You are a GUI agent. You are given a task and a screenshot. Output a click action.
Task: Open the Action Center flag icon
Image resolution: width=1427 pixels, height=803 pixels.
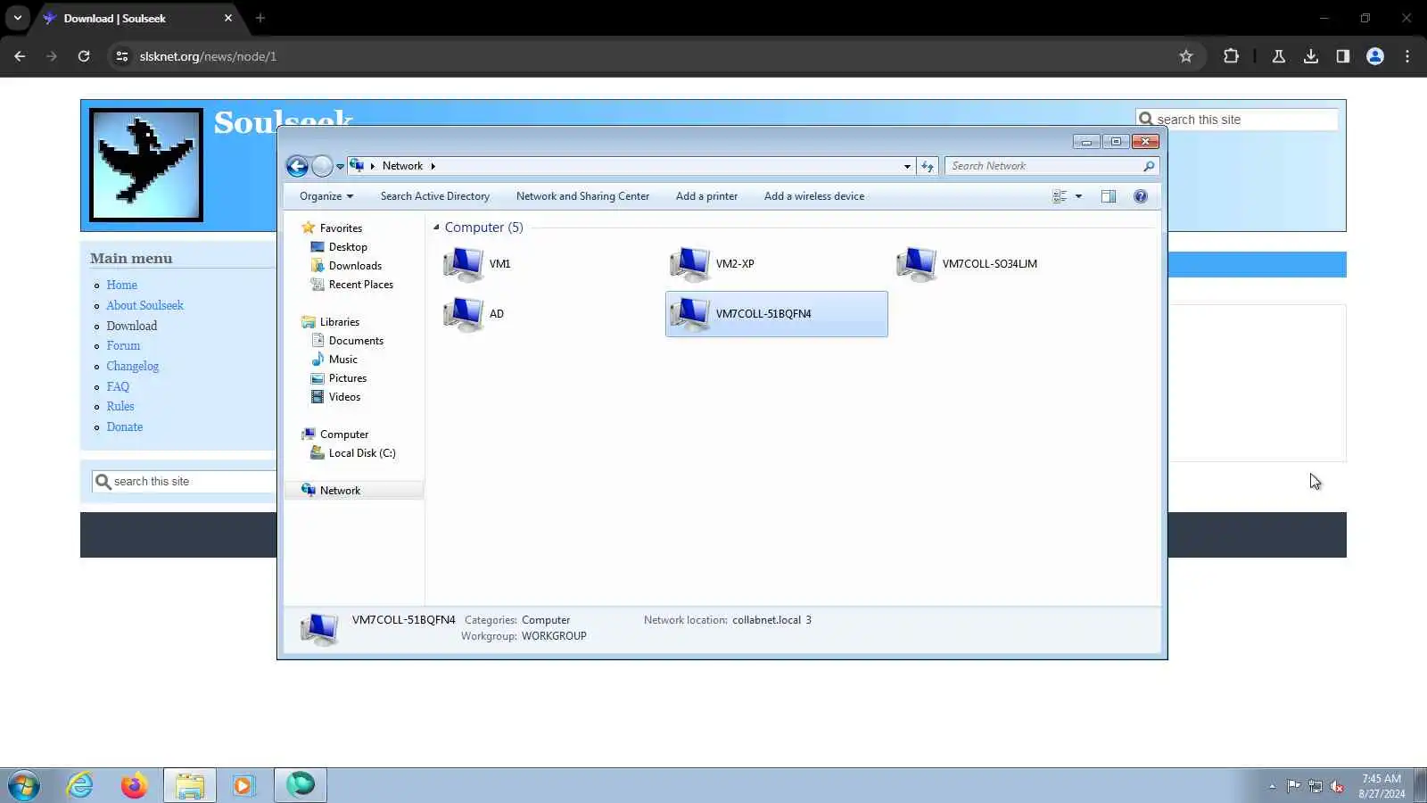(1293, 786)
